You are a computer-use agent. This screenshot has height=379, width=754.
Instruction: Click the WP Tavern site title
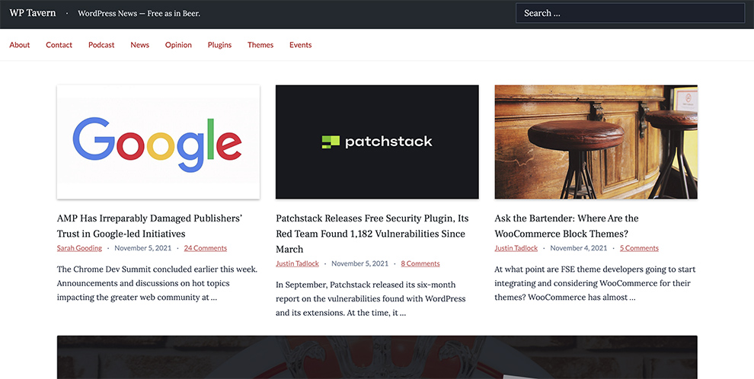[33, 13]
